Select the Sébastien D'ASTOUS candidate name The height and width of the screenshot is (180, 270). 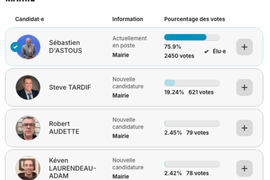click(66, 47)
